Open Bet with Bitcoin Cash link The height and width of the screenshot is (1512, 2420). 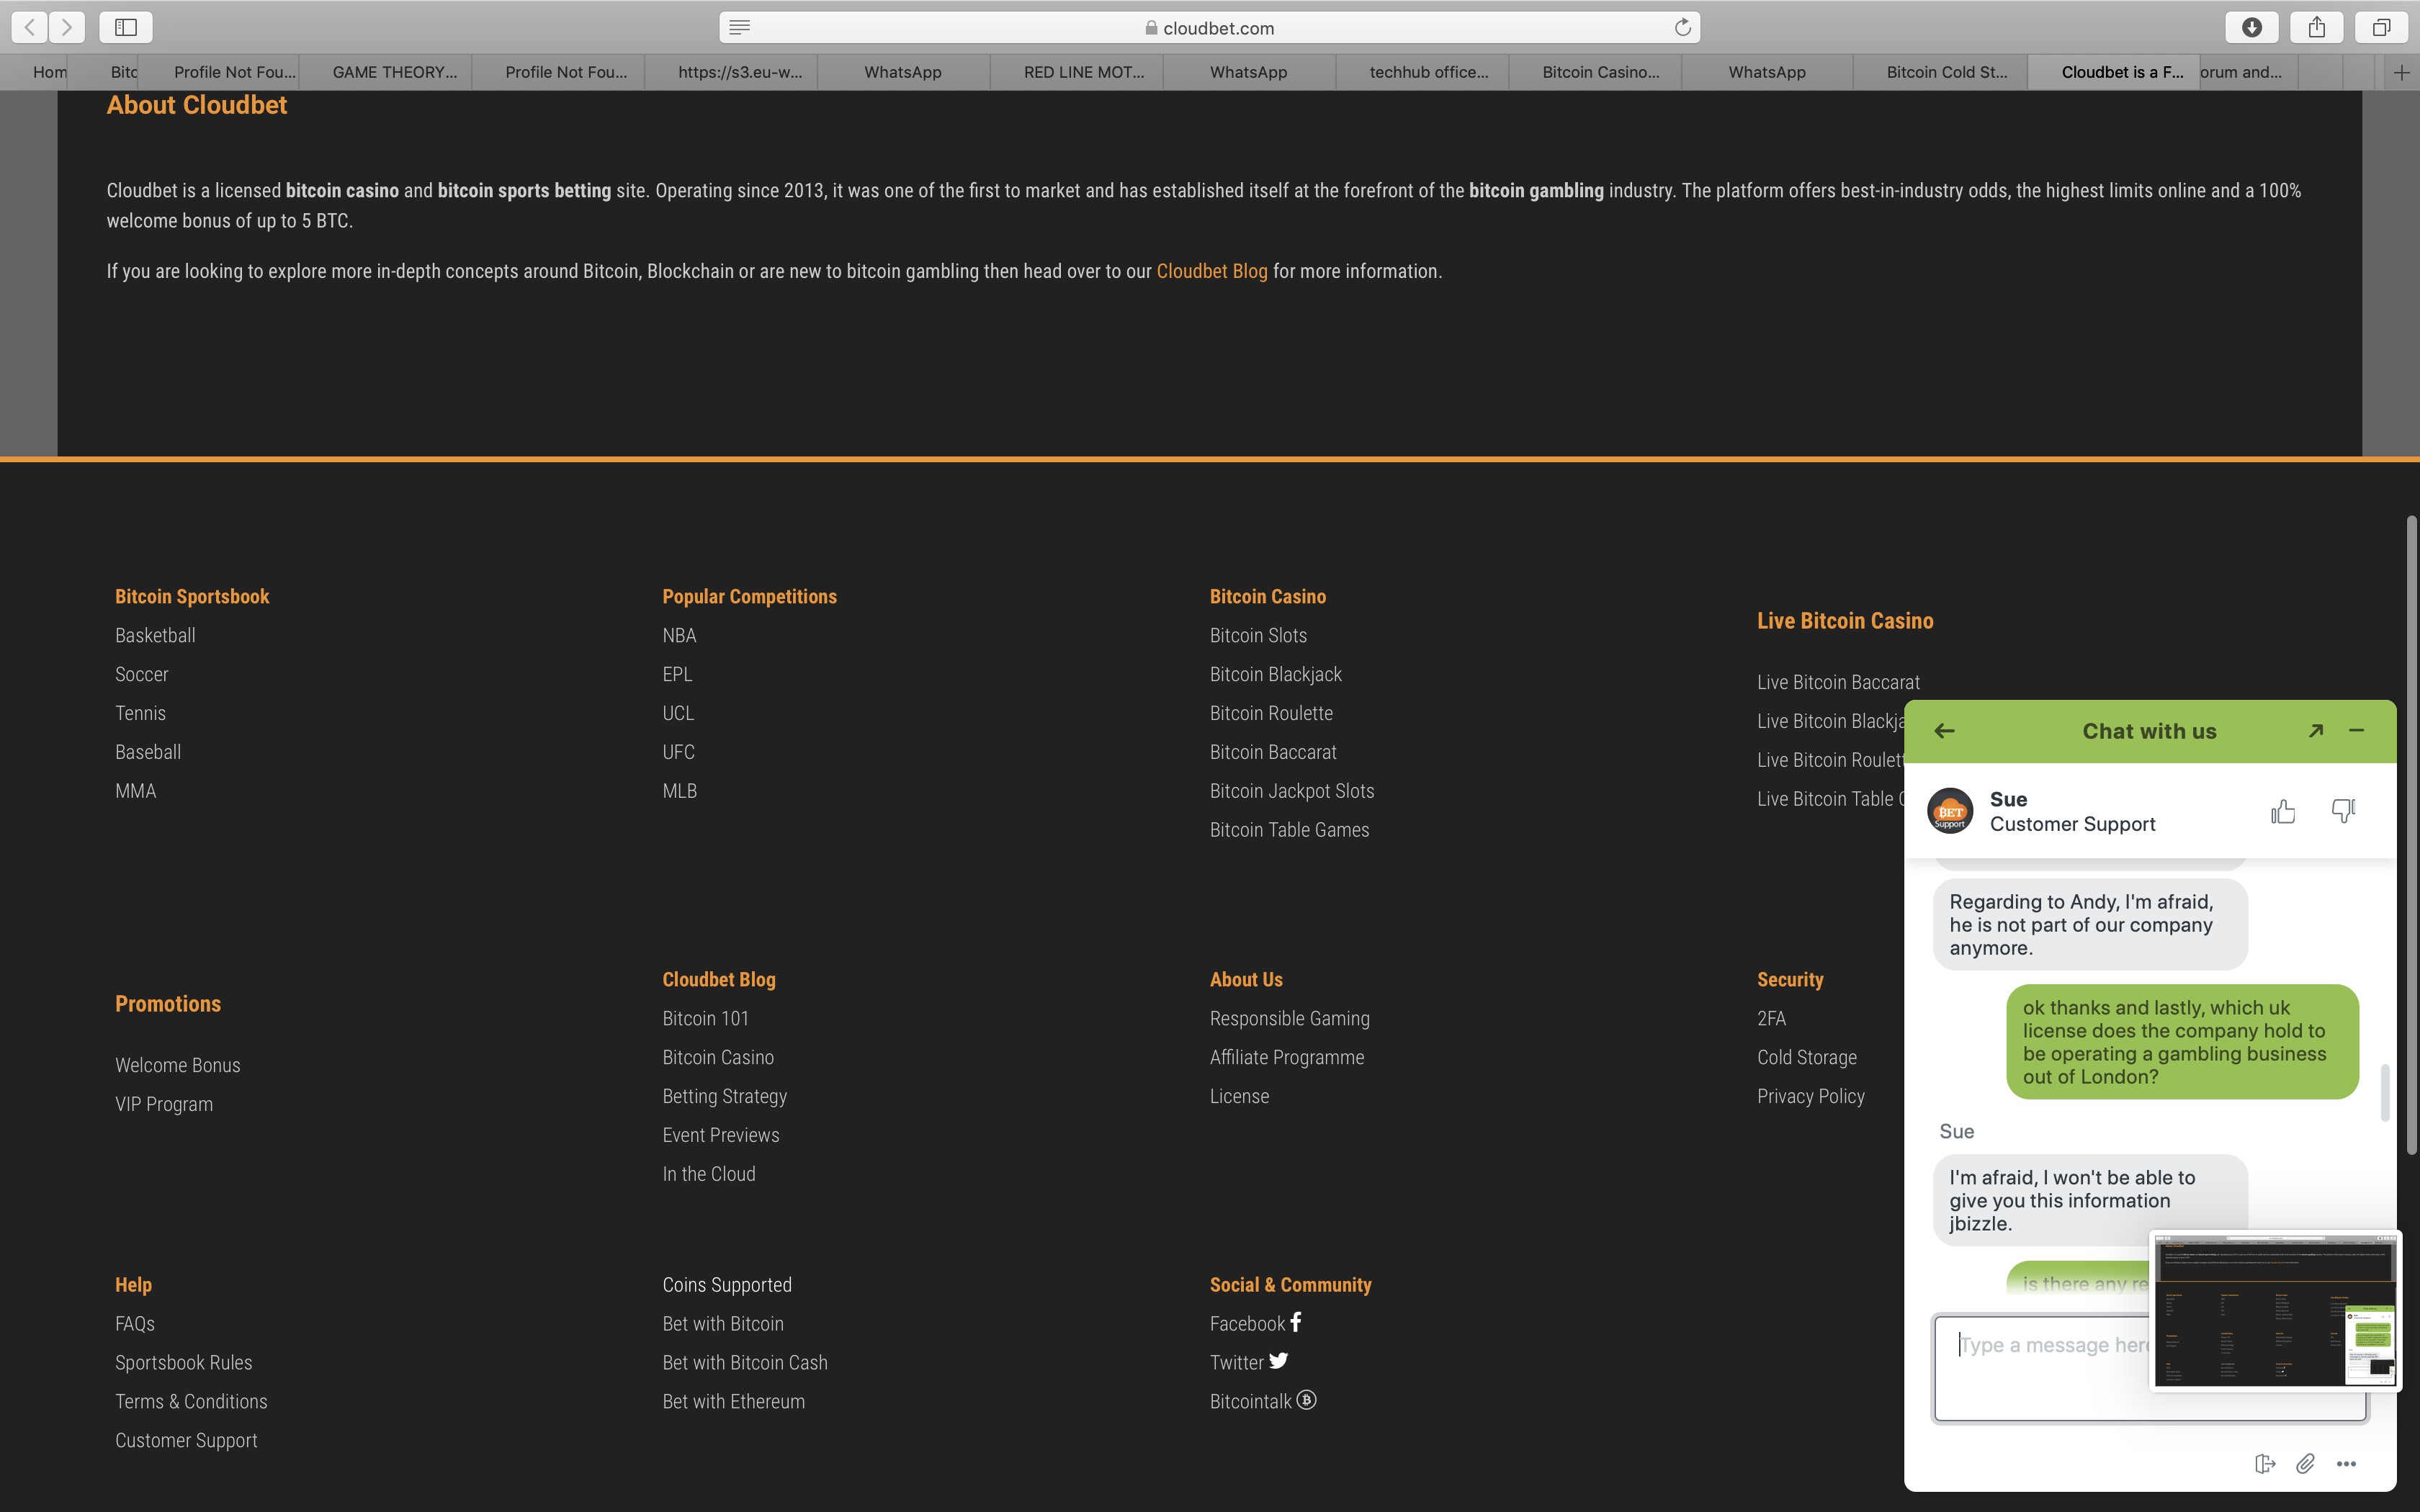[x=744, y=1362]
